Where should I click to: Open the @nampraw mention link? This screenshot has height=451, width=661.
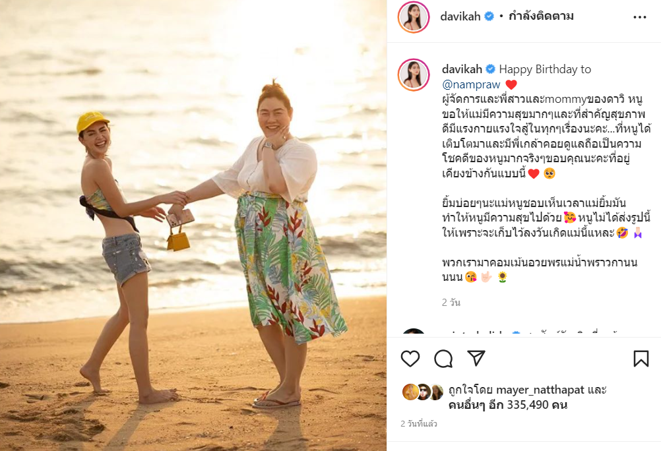click(471, 84)
